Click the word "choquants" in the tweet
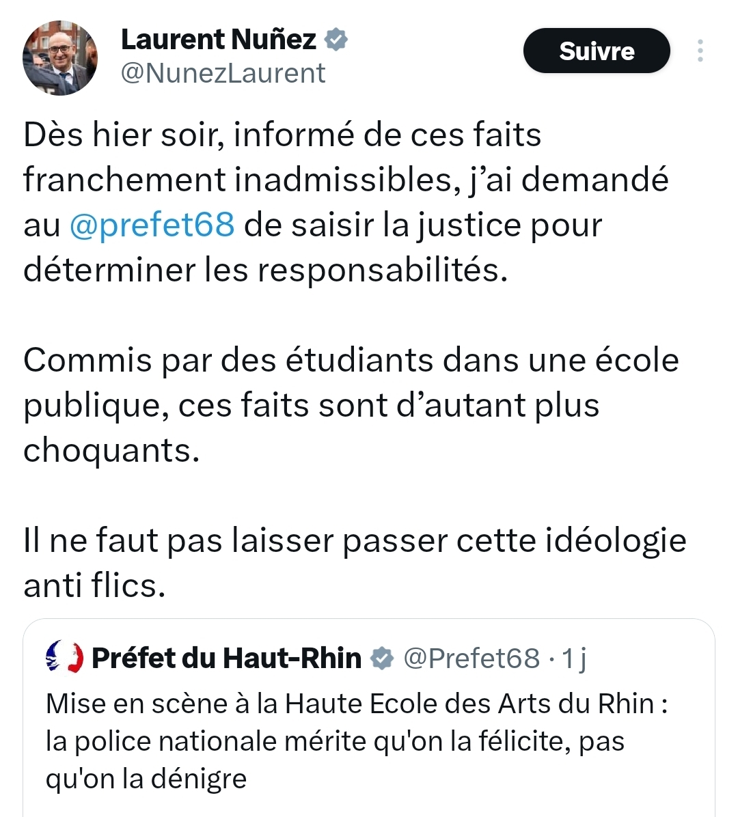 [111, 450]
